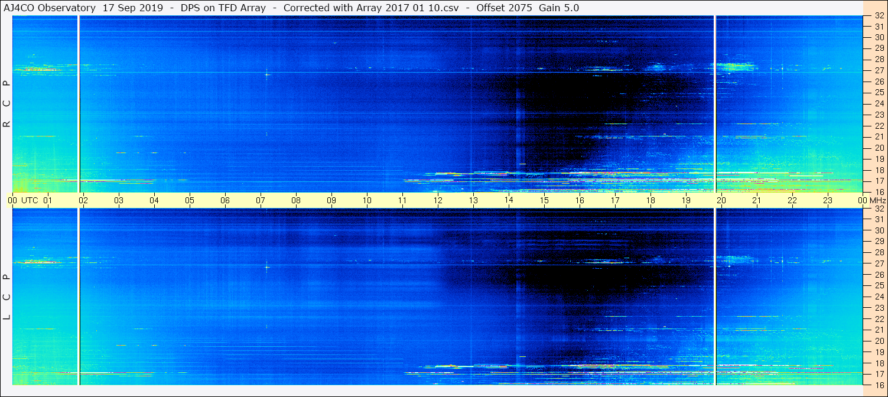The width and height of the screenshot is (888, 397).
Task: Click 22 MHz label in lower LCP panel
Action: [x=879, y=318]
